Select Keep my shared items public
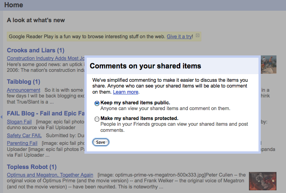 point(97,103)
